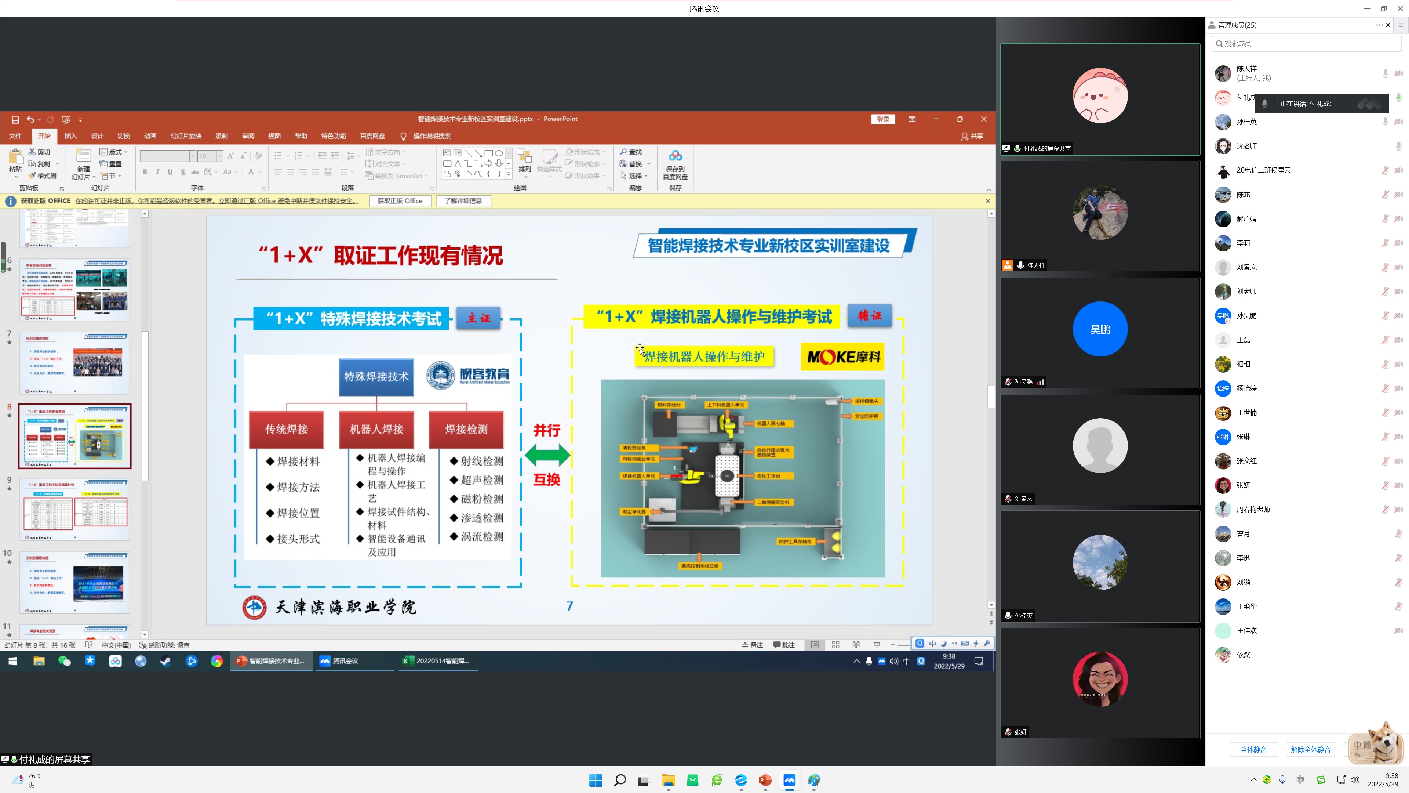Click the member panel hamburger menu icon
Viewport: 1409px width, 793px height.
coord(1400,25)
